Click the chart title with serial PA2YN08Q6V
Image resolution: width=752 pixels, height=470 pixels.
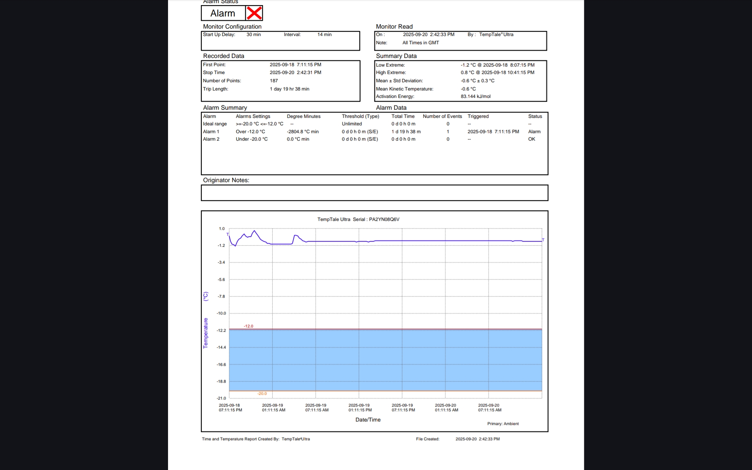click(x=358, y=219)
